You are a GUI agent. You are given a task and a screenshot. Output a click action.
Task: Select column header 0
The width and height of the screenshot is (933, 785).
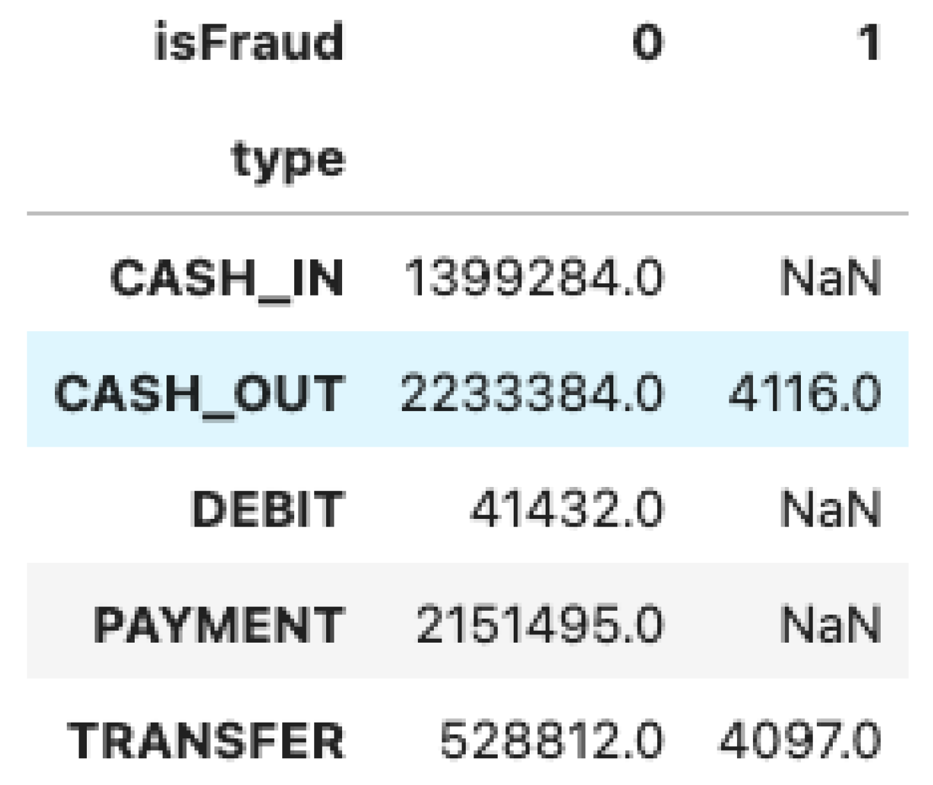coord(647,43)
